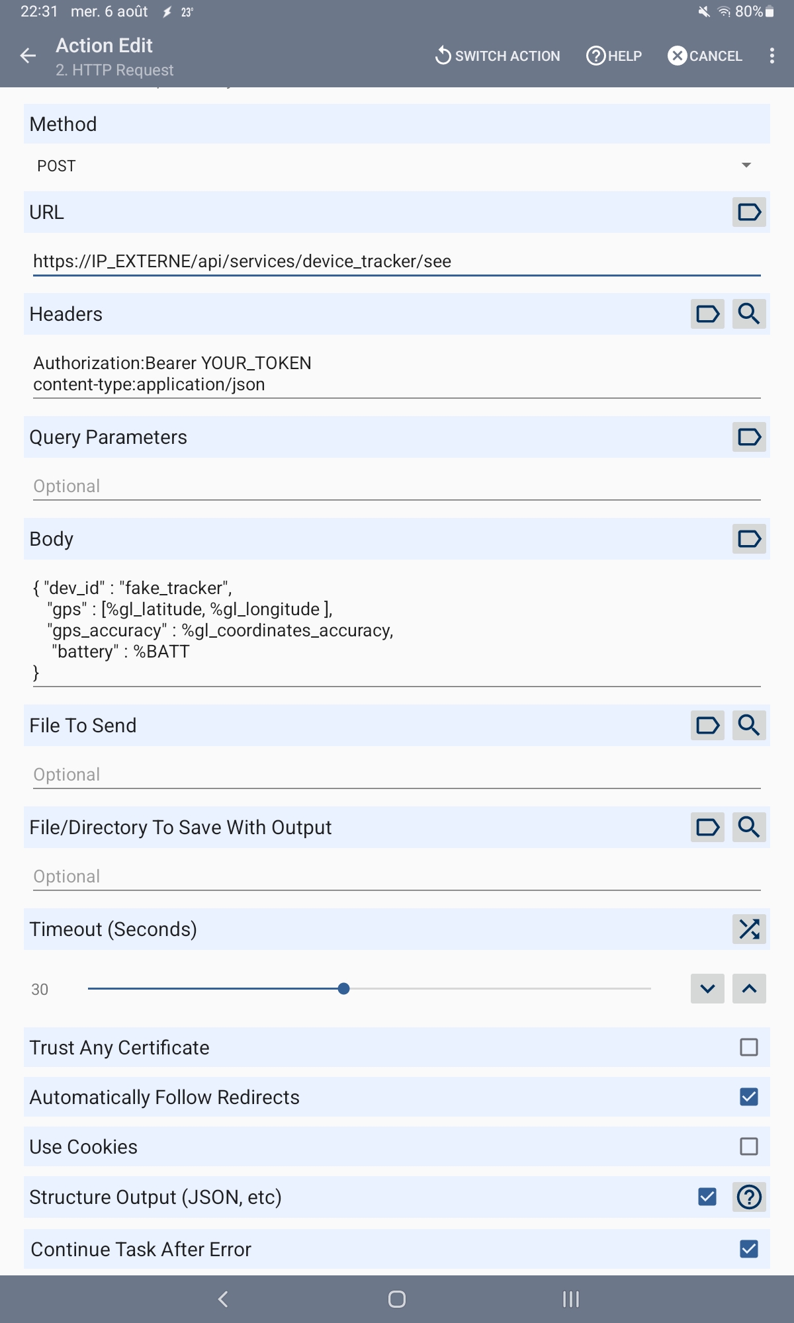
Task: Toggle the Timeout variable shuffle icon
Action: click(749, 929)
